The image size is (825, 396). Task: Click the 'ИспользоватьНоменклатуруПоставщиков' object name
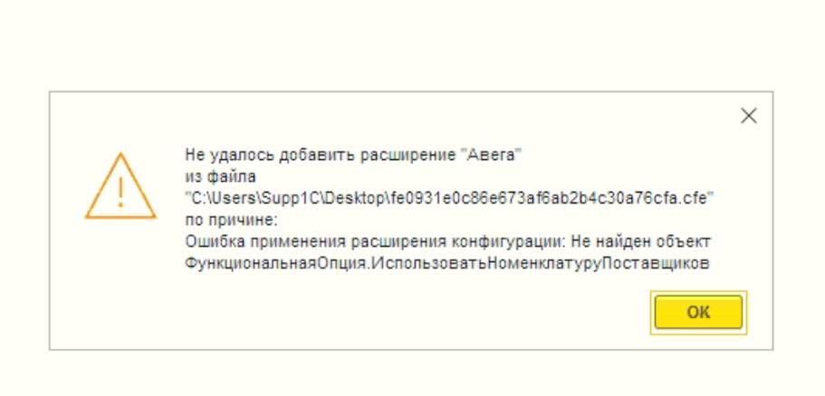coord(540,264)
